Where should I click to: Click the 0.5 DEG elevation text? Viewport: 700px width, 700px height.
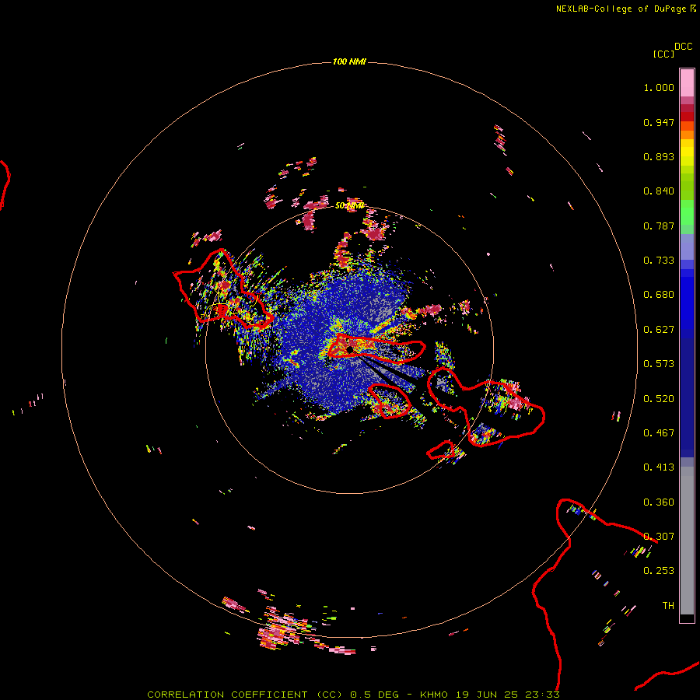(x=375, y=695)
